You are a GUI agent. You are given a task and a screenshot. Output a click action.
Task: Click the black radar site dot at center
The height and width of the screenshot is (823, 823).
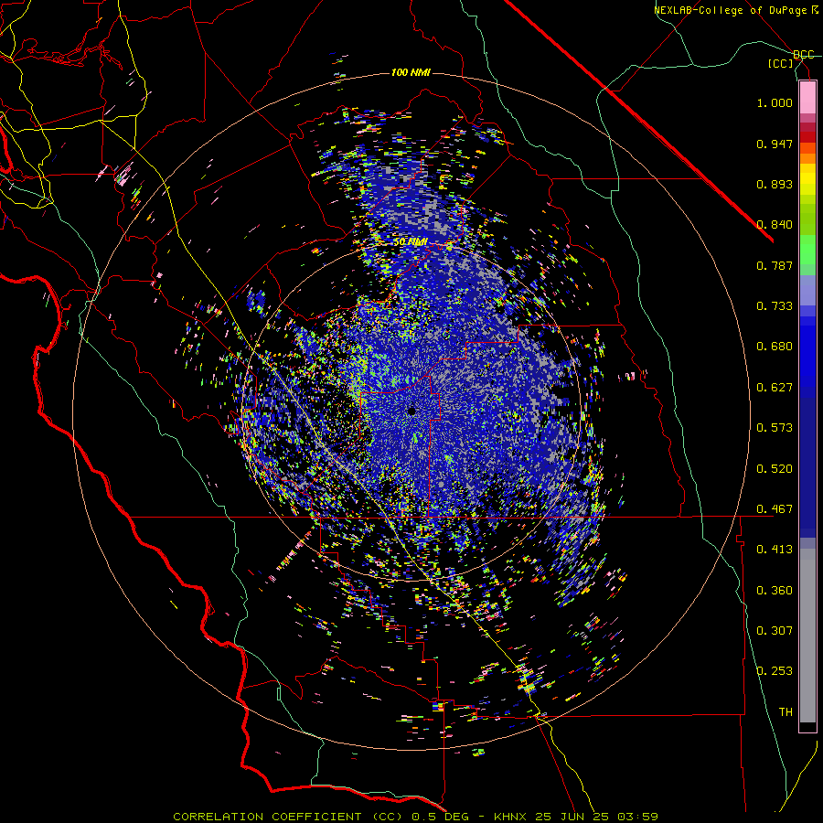coord(411,411)
